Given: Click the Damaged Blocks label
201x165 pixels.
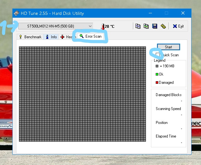Looking at the screenshot, I should pos(169,95).
